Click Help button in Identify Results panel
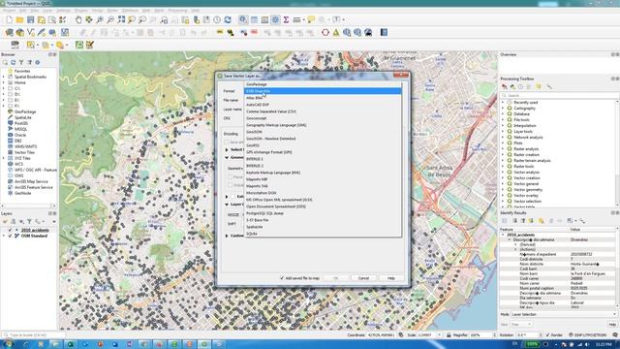The height and width of the screenshot is (349, 620). tap(611, 324)
